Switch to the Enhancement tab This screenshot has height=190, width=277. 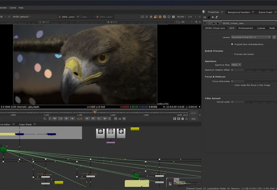[x=246, y=28]
